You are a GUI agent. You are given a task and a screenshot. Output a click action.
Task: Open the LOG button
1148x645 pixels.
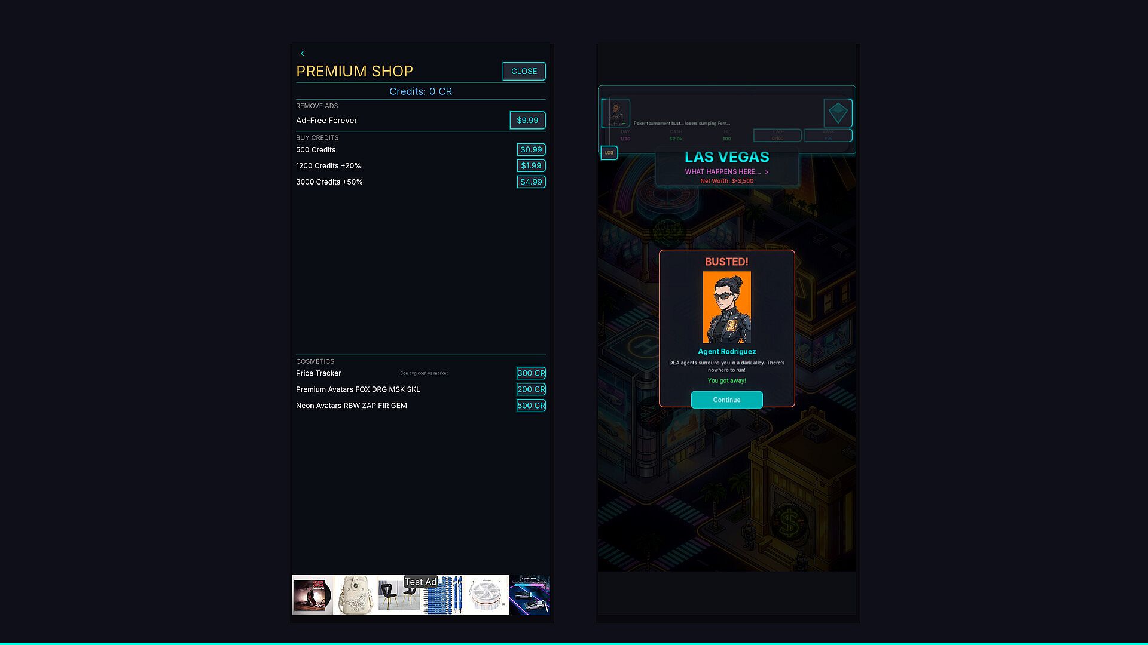tap(609, 153)
